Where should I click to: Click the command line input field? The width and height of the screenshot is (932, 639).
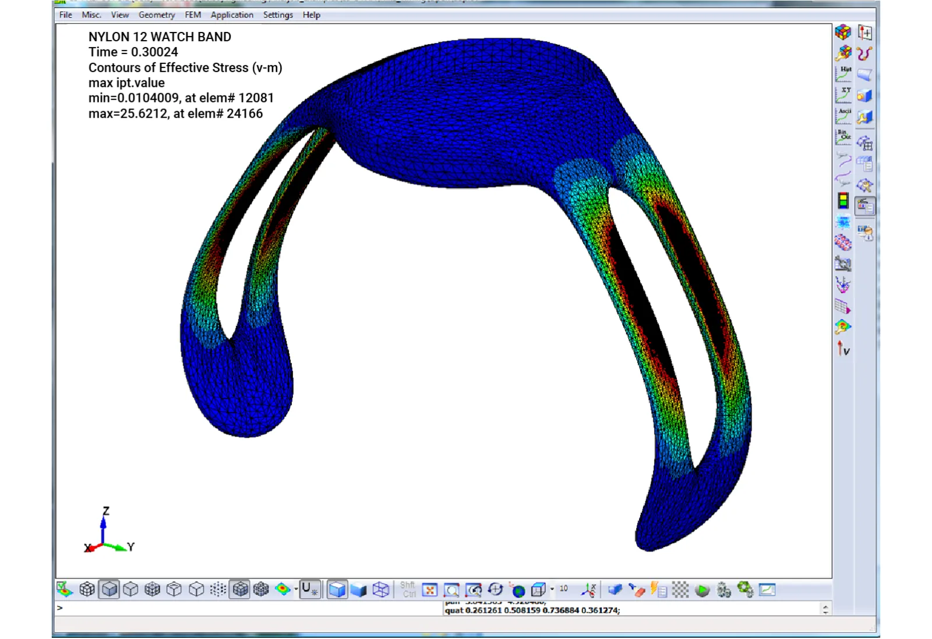point(249,609)
